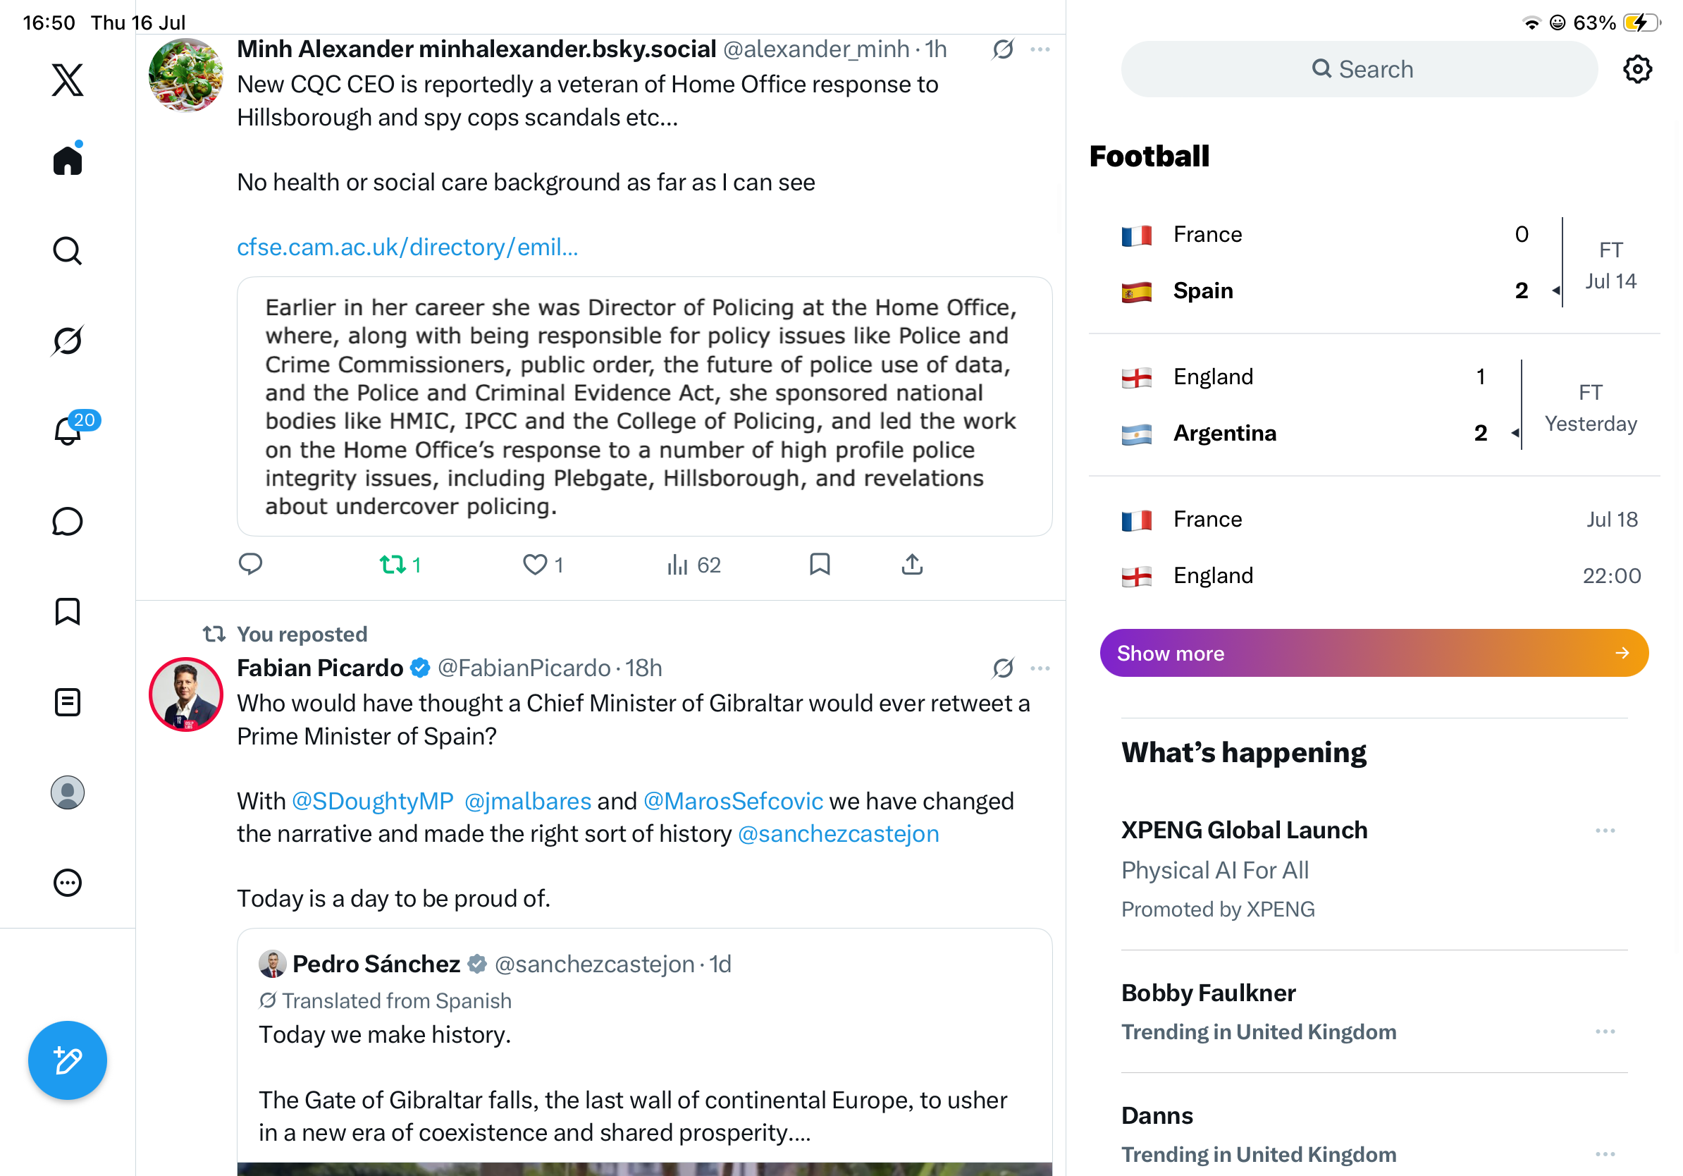1683x1176 pixels.
Task: Bookmark Minh Alexander's CQC post
Action: click(x=820, y=565)
